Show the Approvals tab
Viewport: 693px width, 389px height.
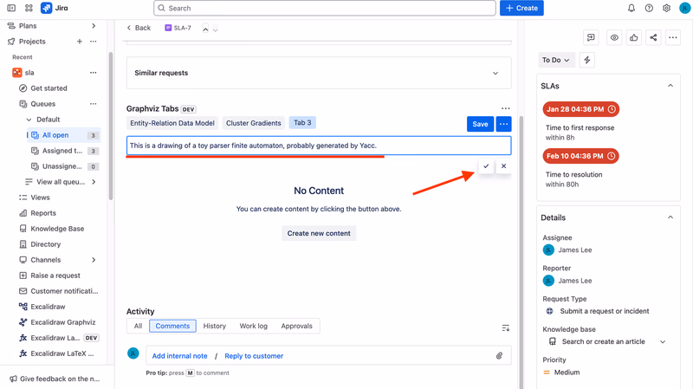[296, 326]
